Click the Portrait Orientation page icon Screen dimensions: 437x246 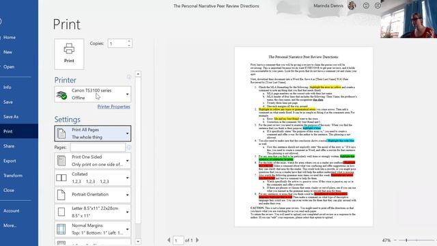(x=61, y=195)
